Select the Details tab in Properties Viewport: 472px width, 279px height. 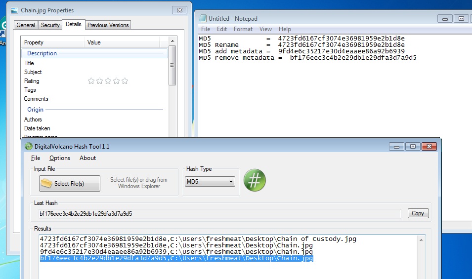pyautogui.click(x=74, y=24)
